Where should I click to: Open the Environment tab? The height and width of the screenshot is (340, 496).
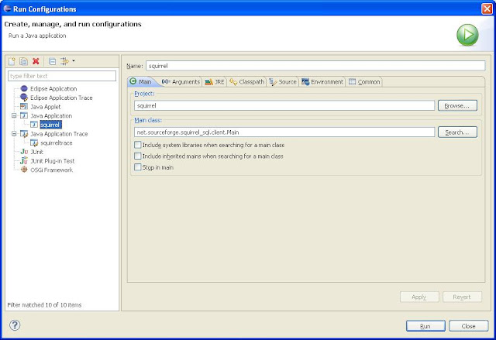pos(322,82)
